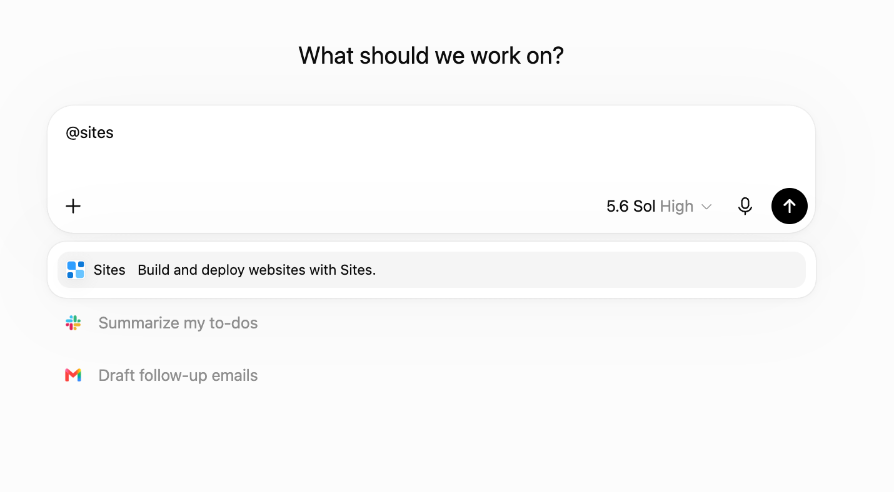894x492 pixels.
Task: Open the 5.6 Sol model selector
Action: point(631,206)
